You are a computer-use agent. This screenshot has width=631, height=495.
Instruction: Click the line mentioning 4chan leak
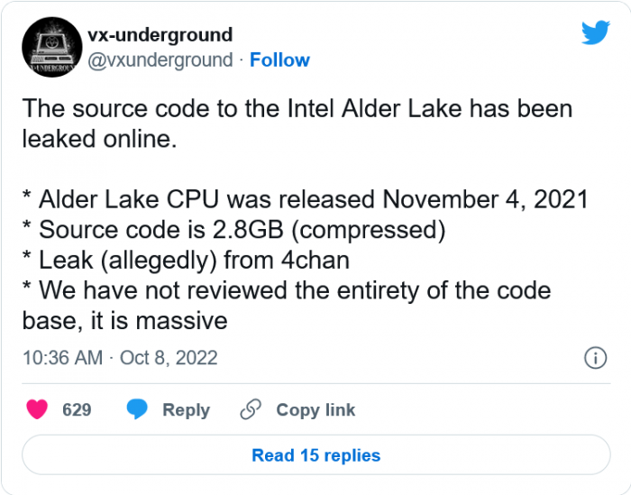click(185, 261)
